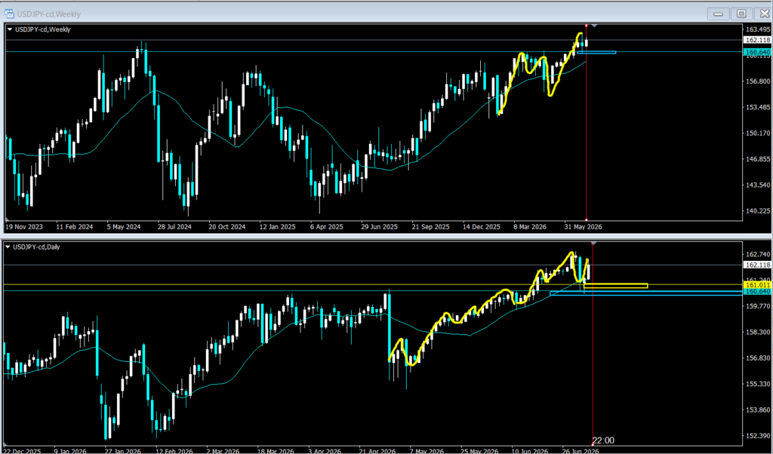
Task: Click the cyan 160.640 price tag on Weekly chart
Action: click(758, 52)
